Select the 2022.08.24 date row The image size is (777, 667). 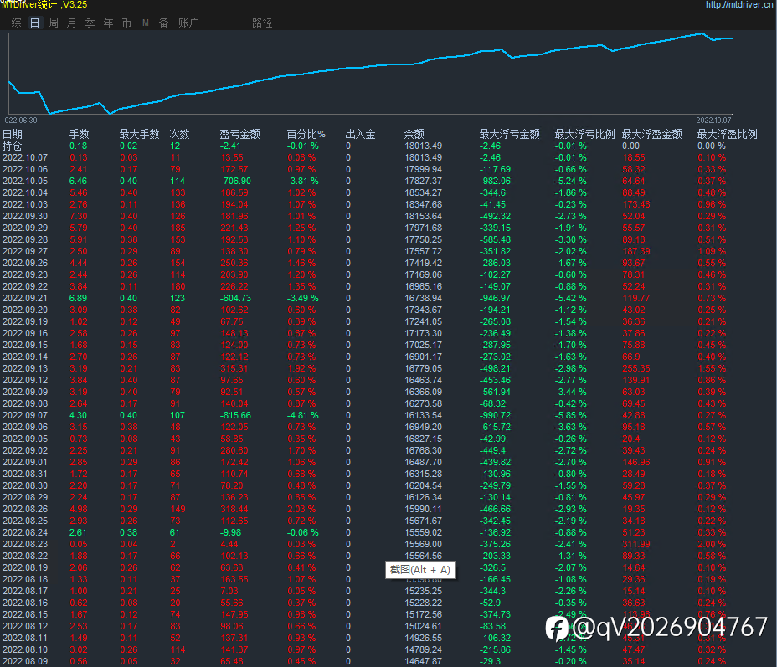coord(25,532)
